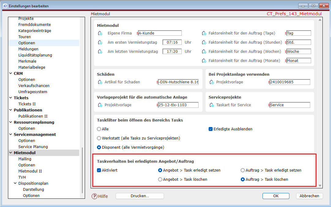
Task: Collapse the Ressourcenplanung tree node
Action: pos(11,122)
